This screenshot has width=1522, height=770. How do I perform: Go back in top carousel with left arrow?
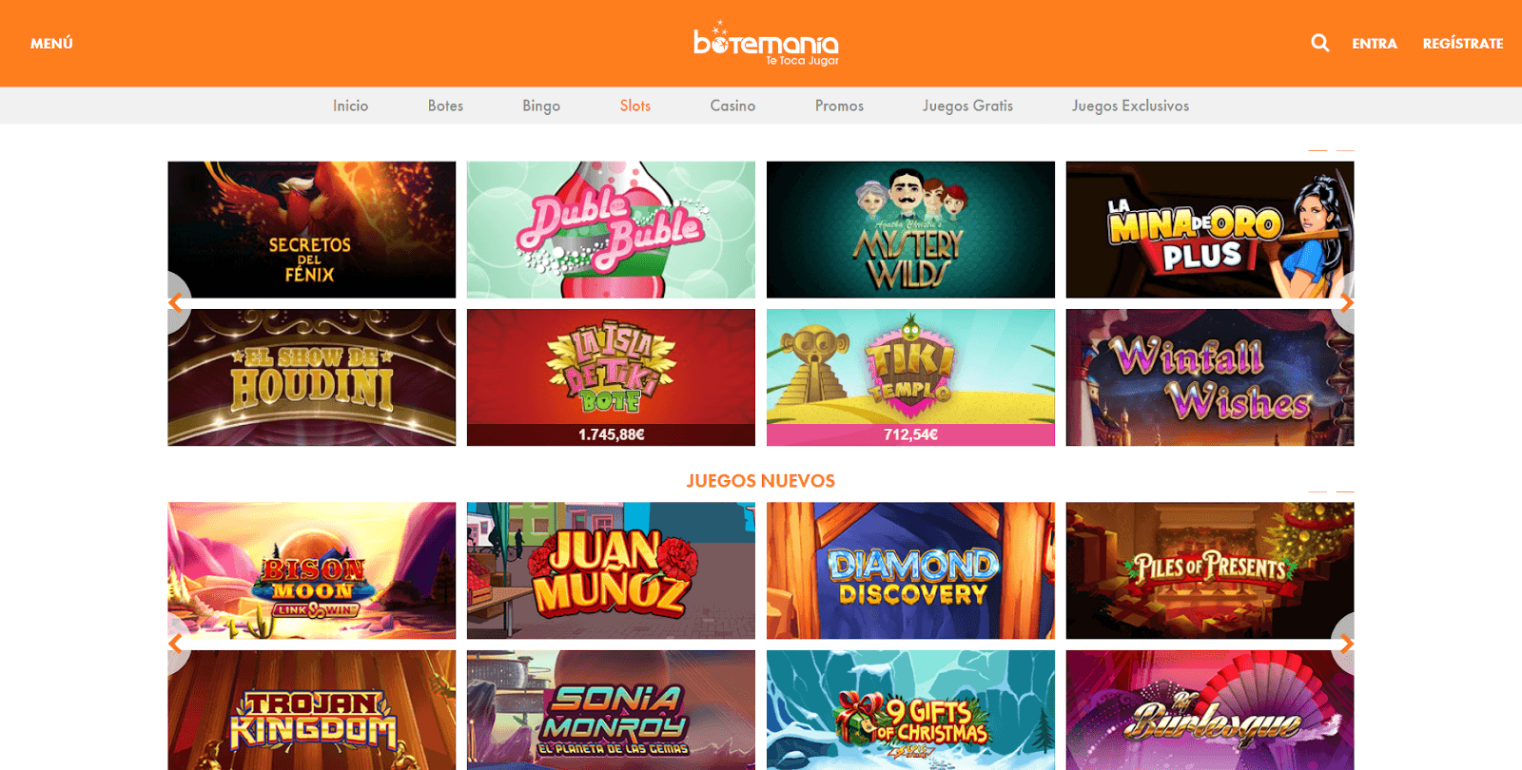coord(177,303)
